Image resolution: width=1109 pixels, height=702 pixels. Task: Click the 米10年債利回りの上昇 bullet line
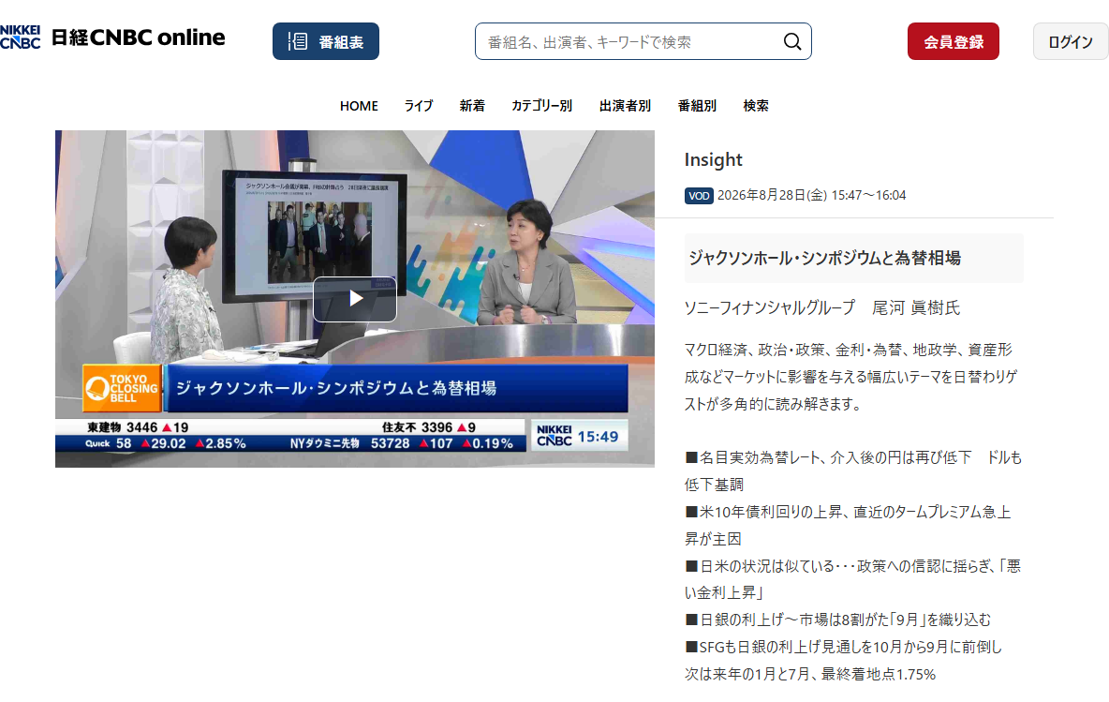(848, 525)
